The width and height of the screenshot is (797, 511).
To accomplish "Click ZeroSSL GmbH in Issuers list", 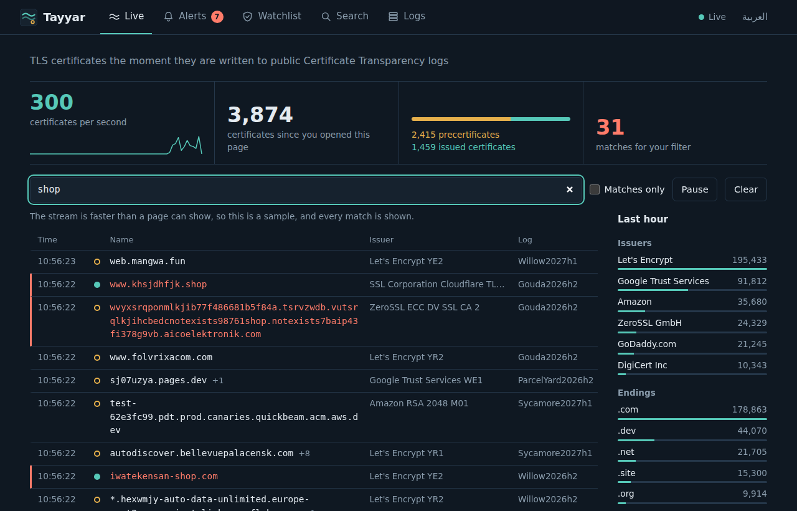I will coord(649,323).
